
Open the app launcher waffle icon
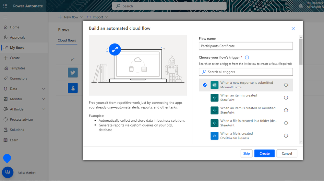point(6,6)
